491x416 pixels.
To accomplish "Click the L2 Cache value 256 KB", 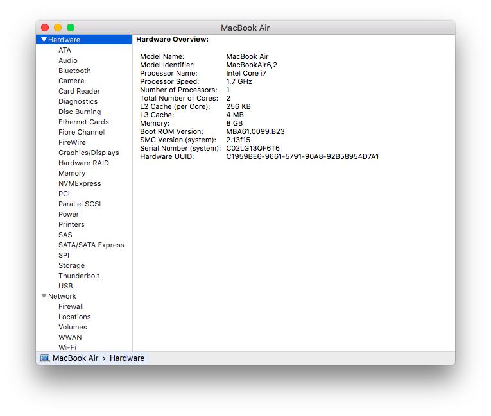I will pos(238,106).
